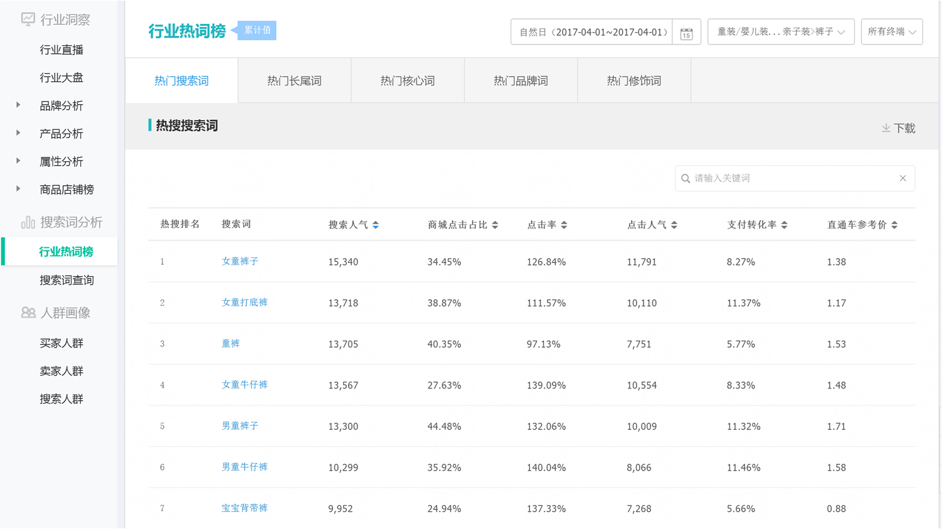Viewport: 942px width, 529px height.
Task: Expand the 产品分析 sidebar arrow
Action: [x=18, y=133]
